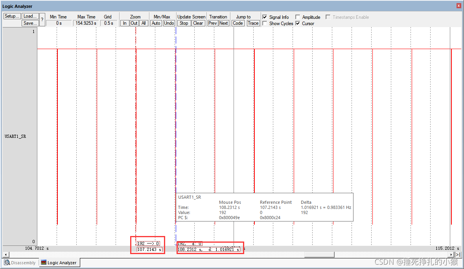Viewport: 464px width, 269px height.
Task: Click the horizontal scrollbar left arrow
Action: [x=6, y=254]
